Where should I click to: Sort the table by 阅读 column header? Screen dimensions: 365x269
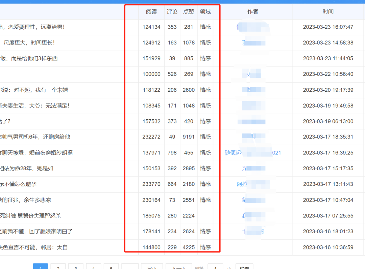(x=151, y=11)
